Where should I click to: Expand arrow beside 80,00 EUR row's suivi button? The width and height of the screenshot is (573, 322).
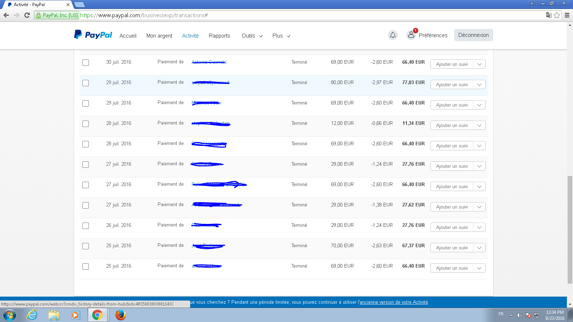[x=479, y=85]
